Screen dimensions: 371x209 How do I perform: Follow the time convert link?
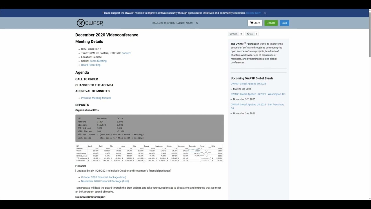click(126, 53)
